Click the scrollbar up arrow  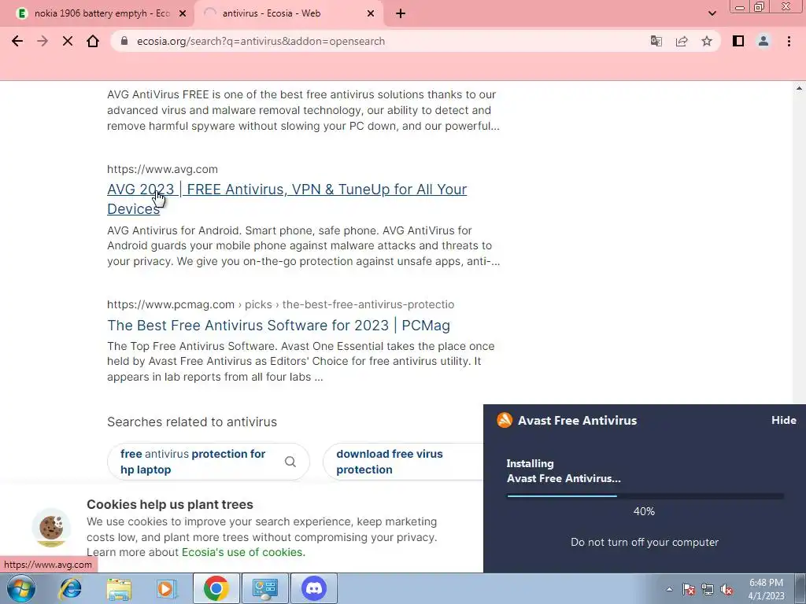coord(800,88)
